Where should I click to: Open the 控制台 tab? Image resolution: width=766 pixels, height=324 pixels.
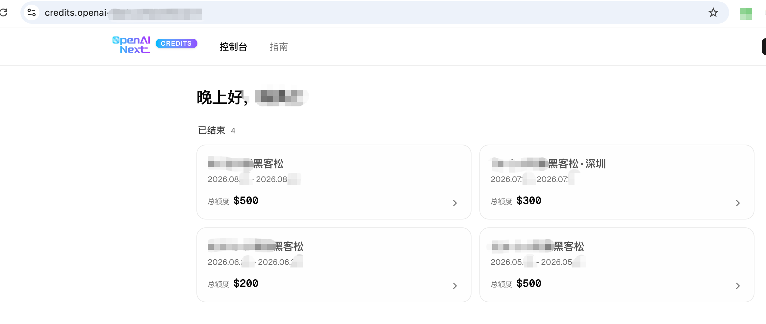click(x=233, y=47)
